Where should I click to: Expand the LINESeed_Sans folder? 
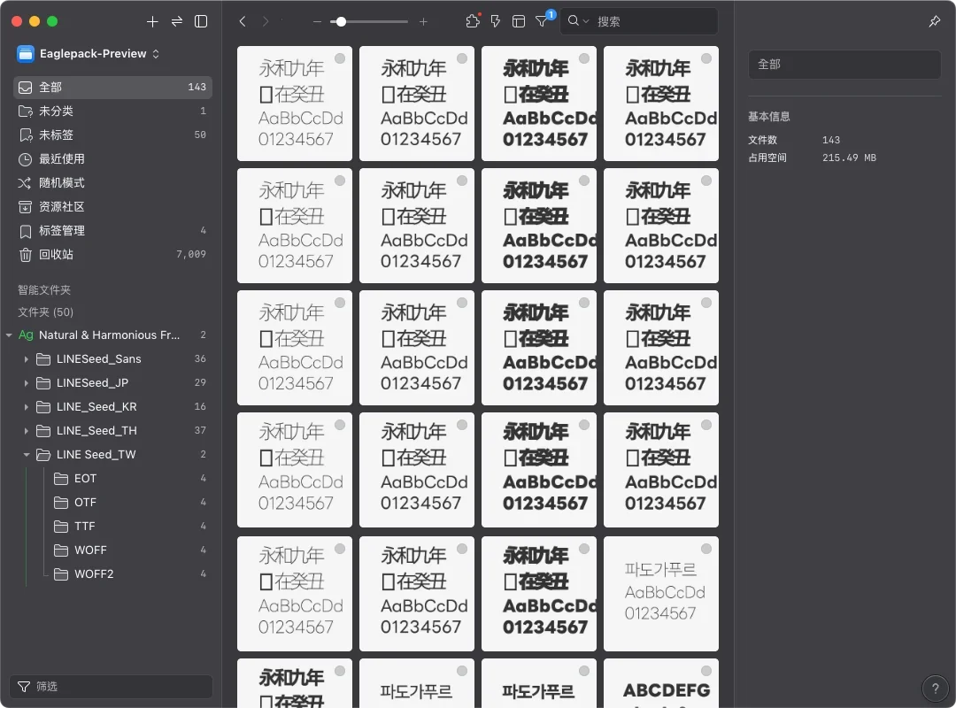coord(27,359)
